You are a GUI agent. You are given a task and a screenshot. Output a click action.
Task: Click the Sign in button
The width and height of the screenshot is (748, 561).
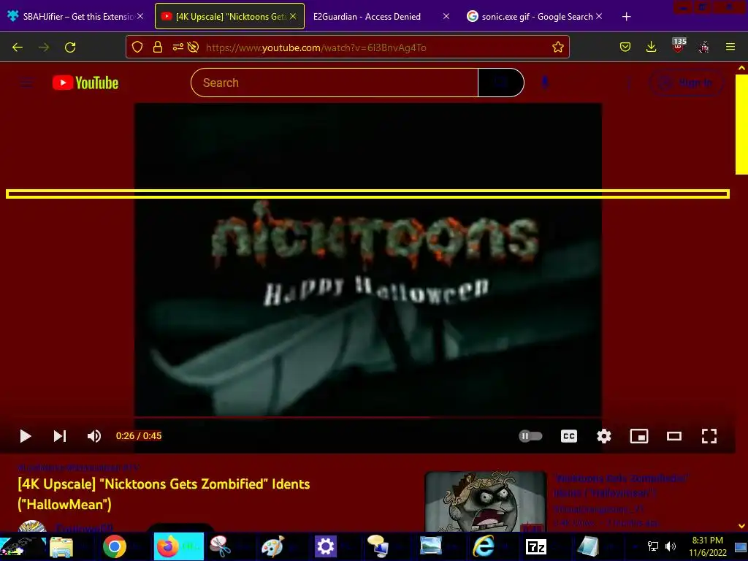pos(687,83)
